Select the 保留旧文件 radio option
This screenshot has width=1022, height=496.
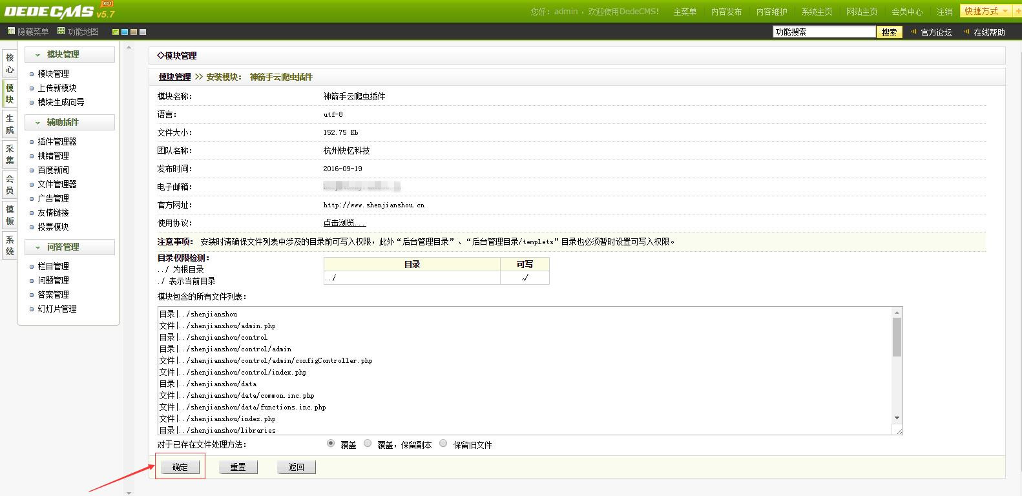(443, 444)
